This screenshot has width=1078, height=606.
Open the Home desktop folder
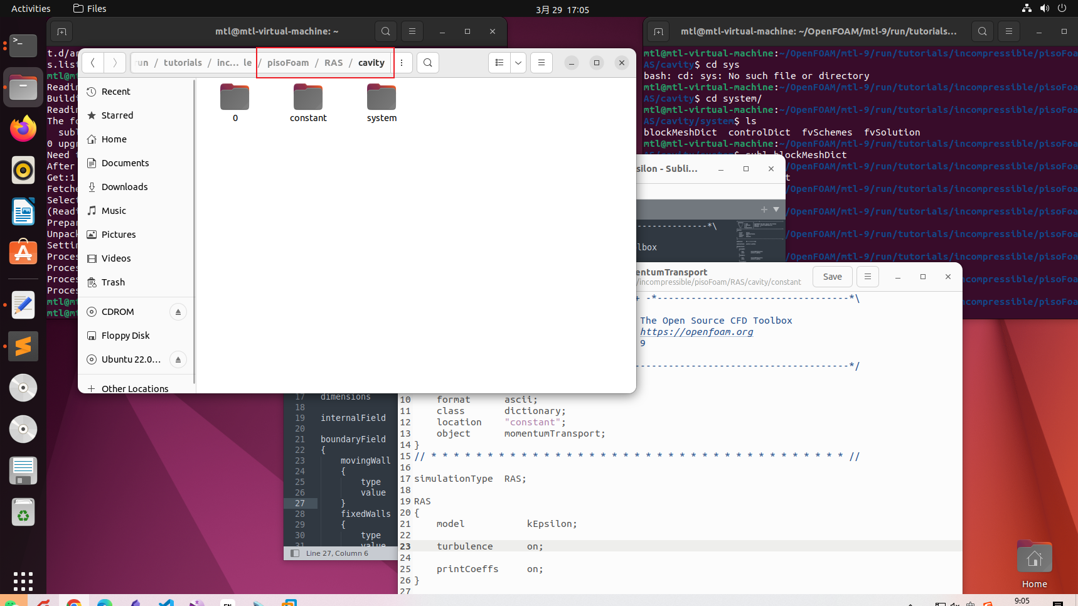pyautogui.click(x=1034, y=564)
